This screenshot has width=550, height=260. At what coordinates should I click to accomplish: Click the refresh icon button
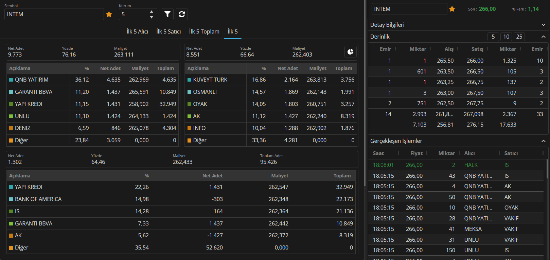click(182, 14)
